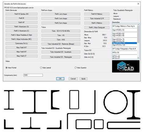This screenshot has height=133, width=145.
Task: Click the FPCAD logo image
Action: pyautogui.click(x=126, y=66)
